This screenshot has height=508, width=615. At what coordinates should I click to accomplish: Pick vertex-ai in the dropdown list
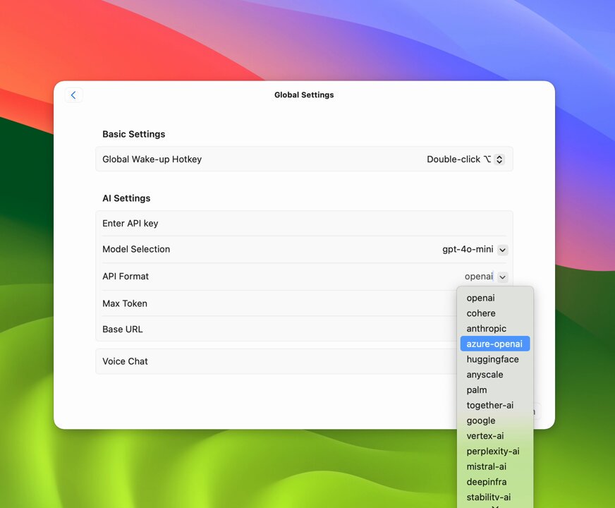tap(485, 436)
